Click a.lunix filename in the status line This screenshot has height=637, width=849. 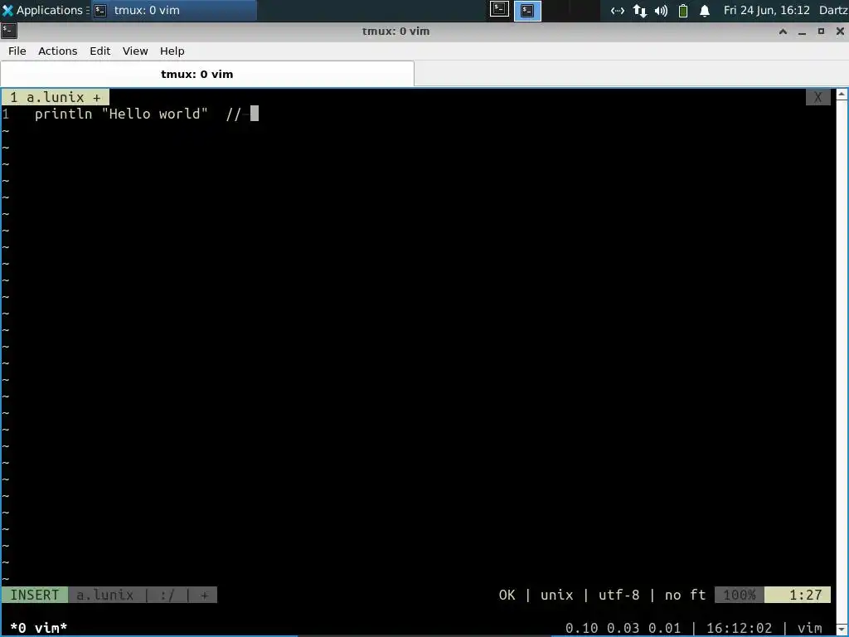click(104, 595)
